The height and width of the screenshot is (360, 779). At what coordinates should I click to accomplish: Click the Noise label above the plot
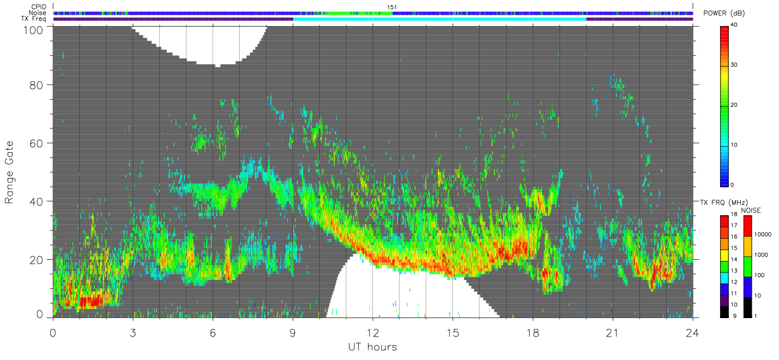tap(38, 13)
